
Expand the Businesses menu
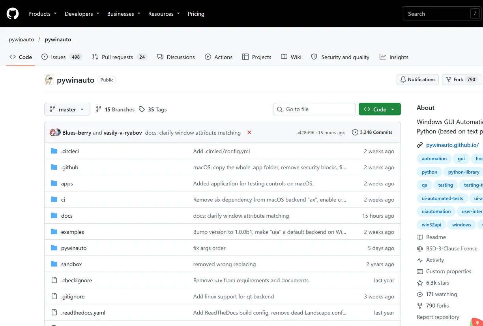coord(124,14)
